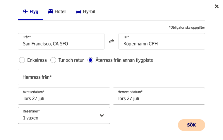The width and height of the screenshot is (223, 140).
Task: Click the car icon next to Hyrbil
Action: pos(78,12)
